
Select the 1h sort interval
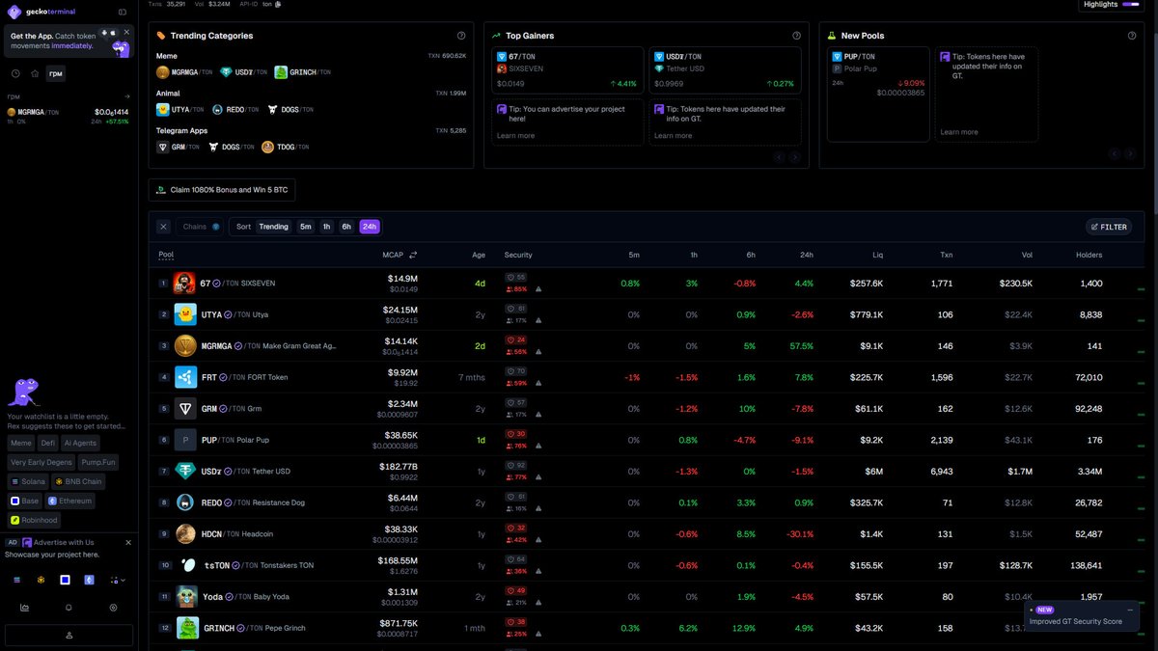tap(326, 227)
